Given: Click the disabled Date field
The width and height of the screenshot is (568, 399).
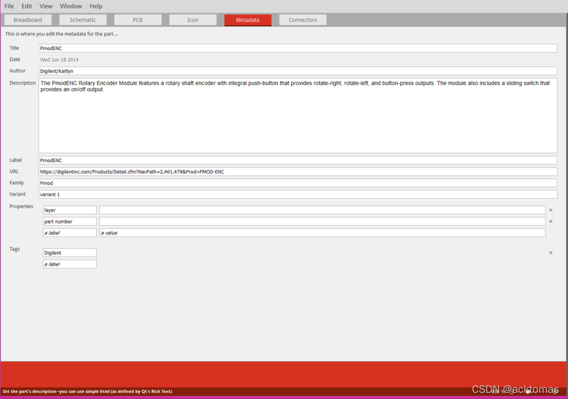Looking at the screenshot, I should pyautogui.click(x=298, y=60).
